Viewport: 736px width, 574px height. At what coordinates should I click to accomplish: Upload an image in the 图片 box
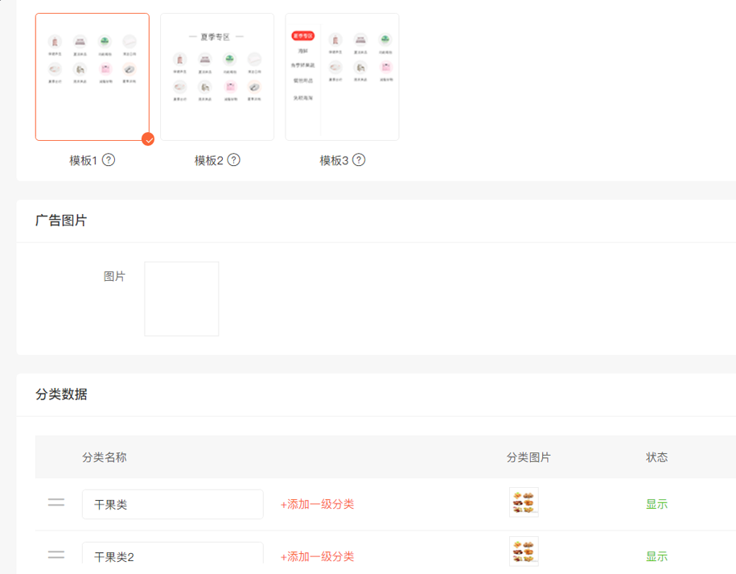pos(182,299)
